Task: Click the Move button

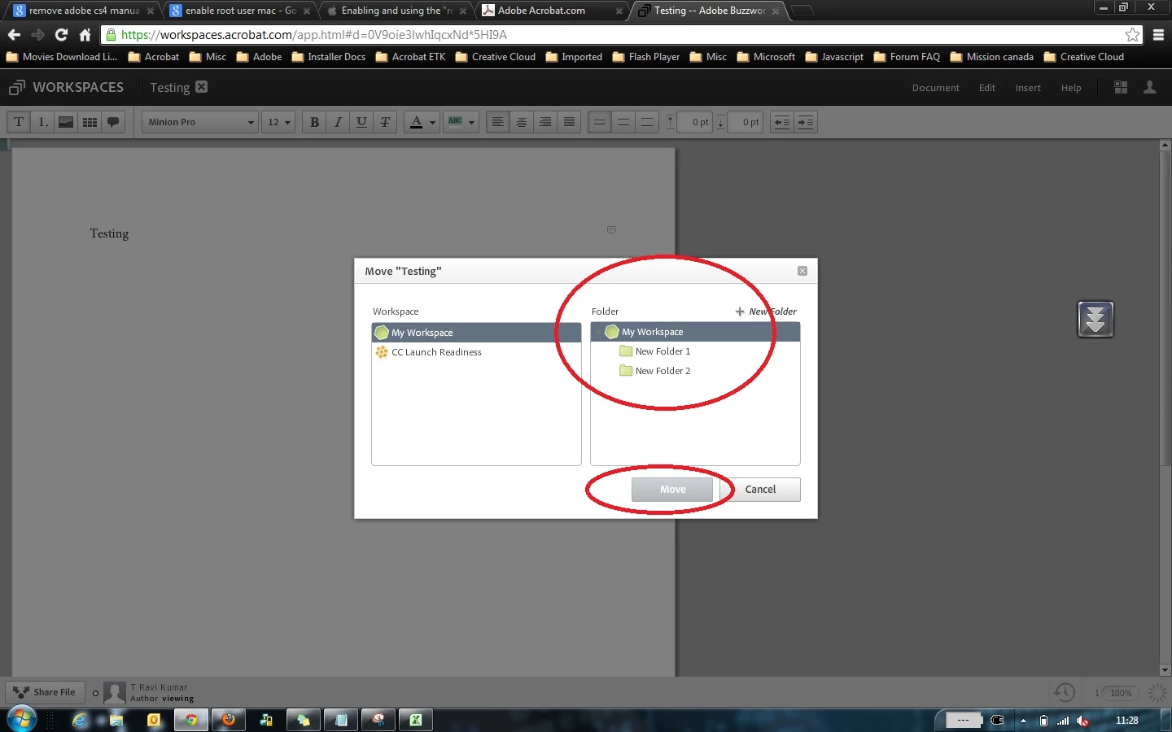Action: pos(672,490)
